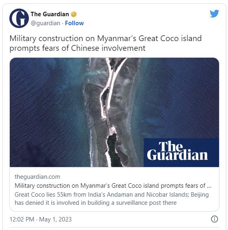228x230 pixels.
Task: Open the @guardian handle link
Action: coord(46,23)
